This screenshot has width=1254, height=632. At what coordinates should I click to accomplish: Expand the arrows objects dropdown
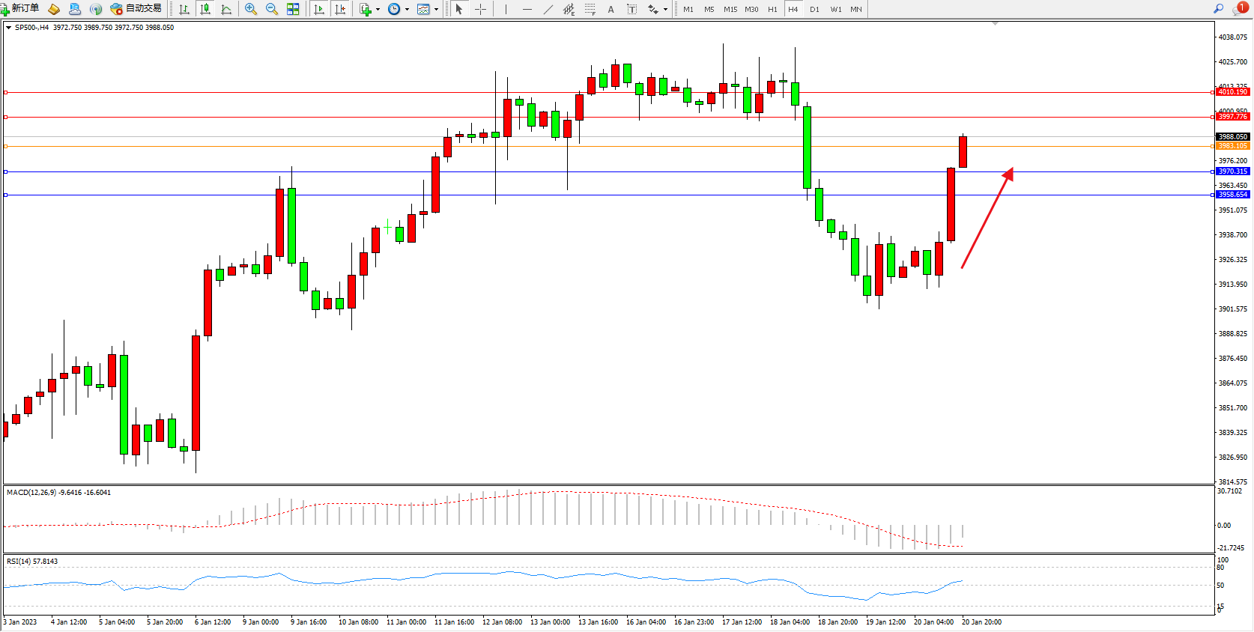665,10
